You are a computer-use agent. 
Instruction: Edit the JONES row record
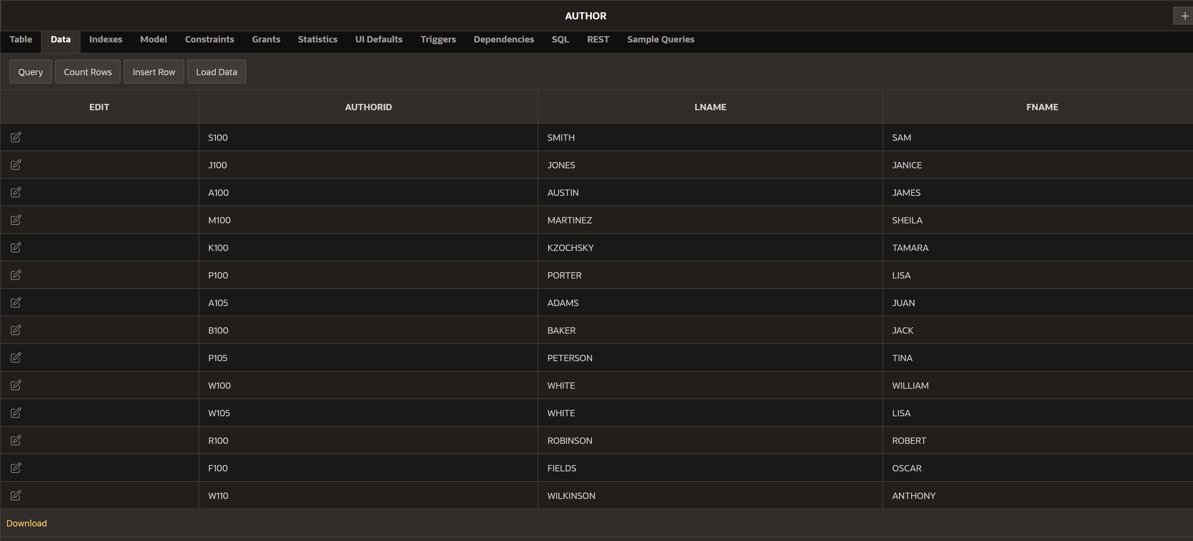pos(16,165)
